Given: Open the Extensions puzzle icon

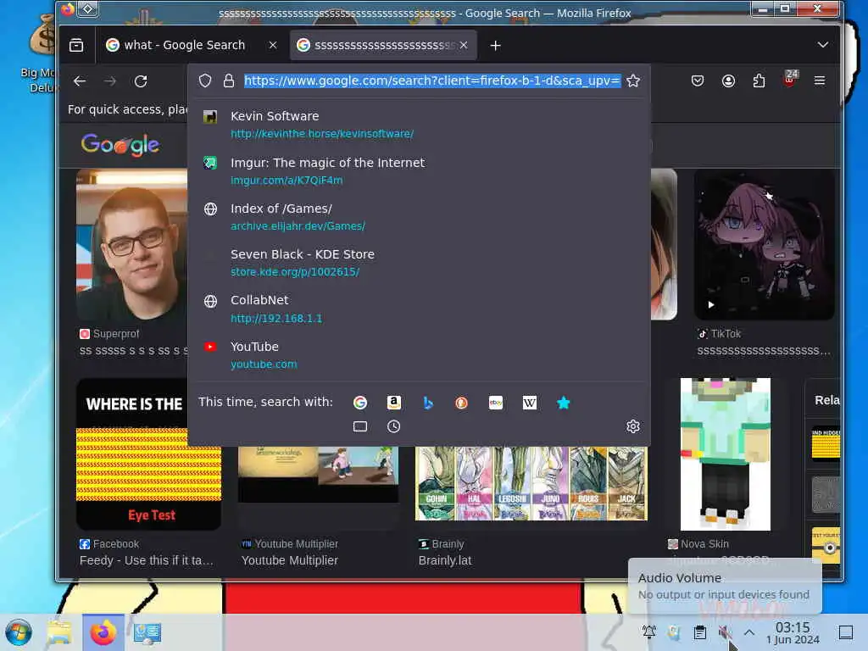Looking at the screenshot, I should tap(759, 81).
